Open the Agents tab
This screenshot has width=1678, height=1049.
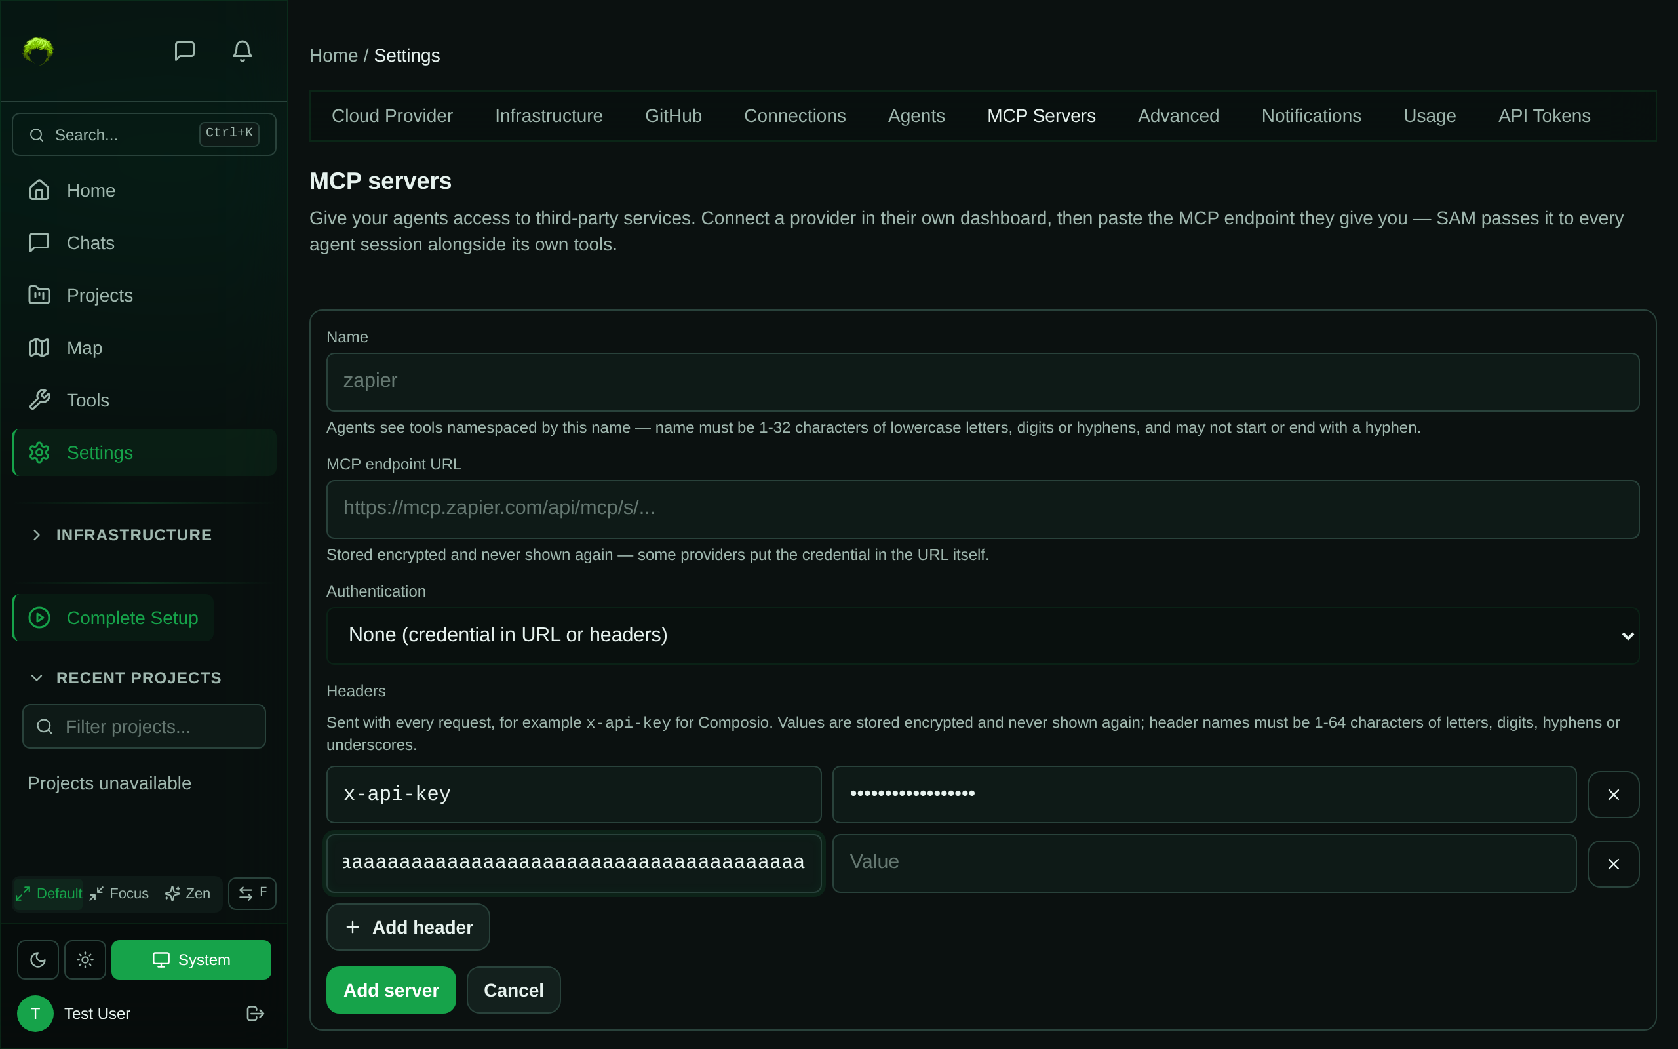click(x=916, y=116)
